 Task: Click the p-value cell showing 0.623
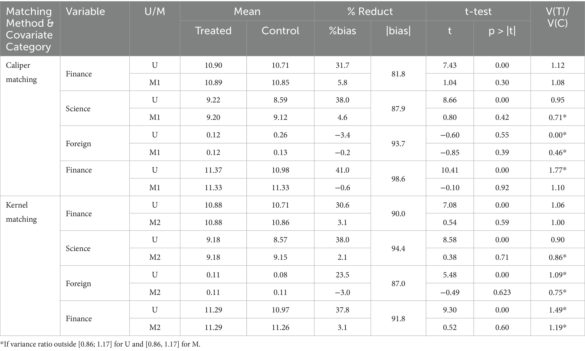[502, 292]
